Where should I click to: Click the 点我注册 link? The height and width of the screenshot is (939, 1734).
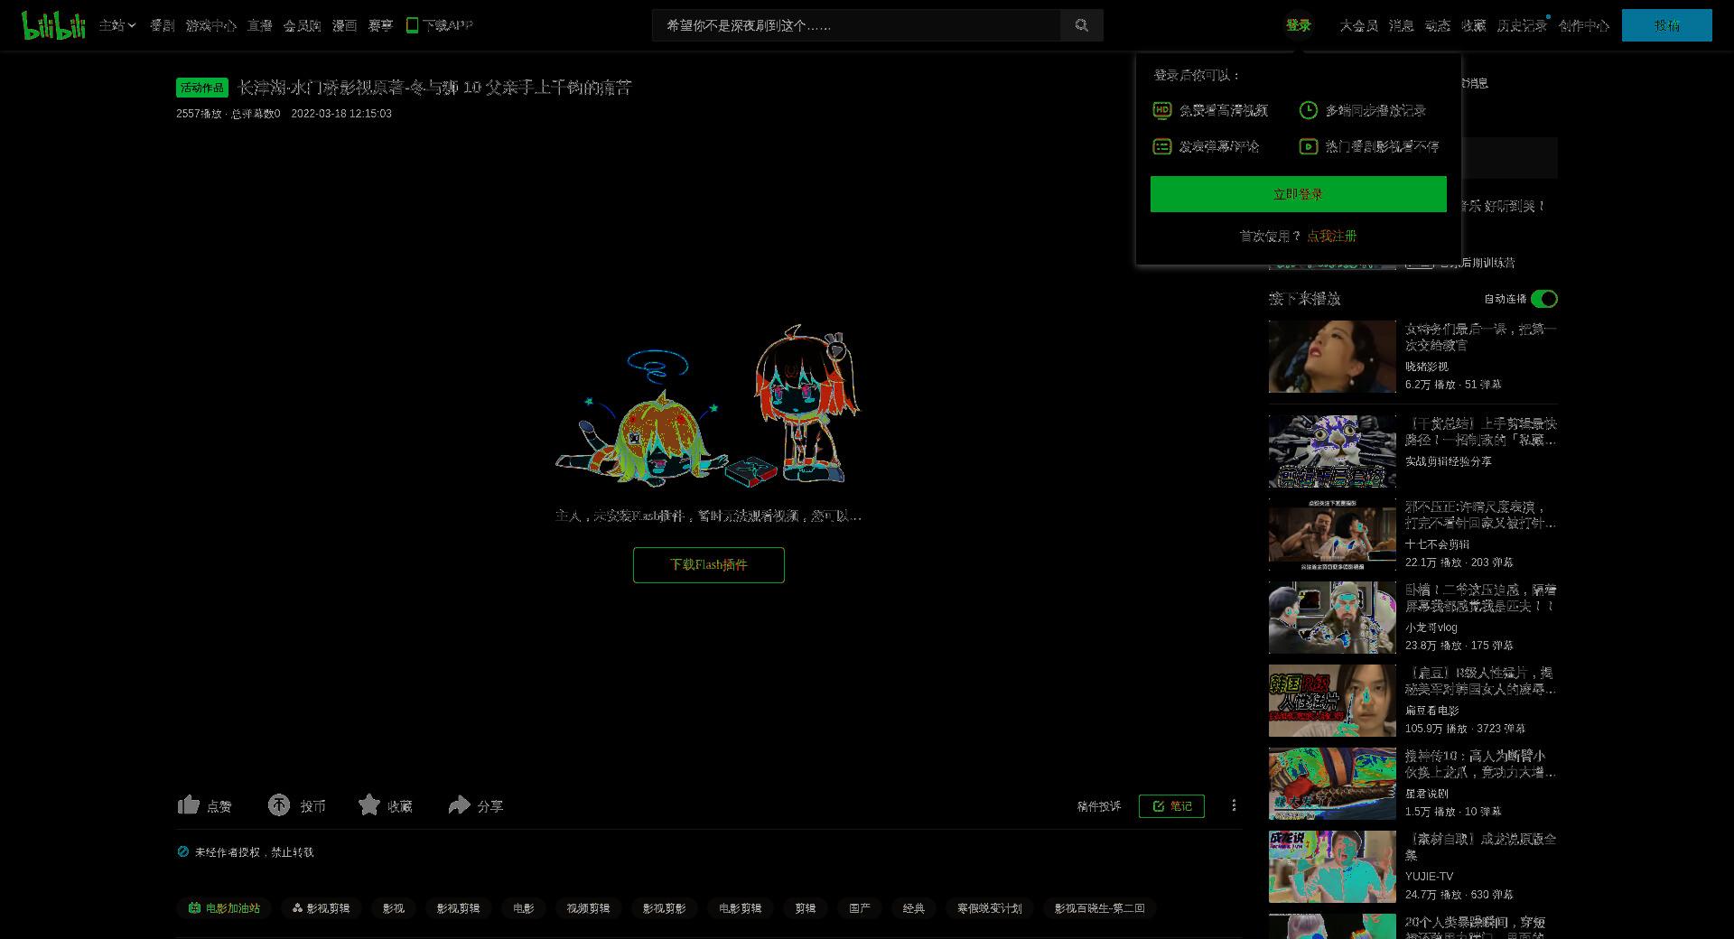tap(1332, 236)
